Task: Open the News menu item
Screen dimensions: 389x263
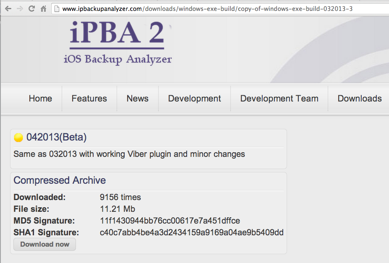Action: (x=138, y=99)
